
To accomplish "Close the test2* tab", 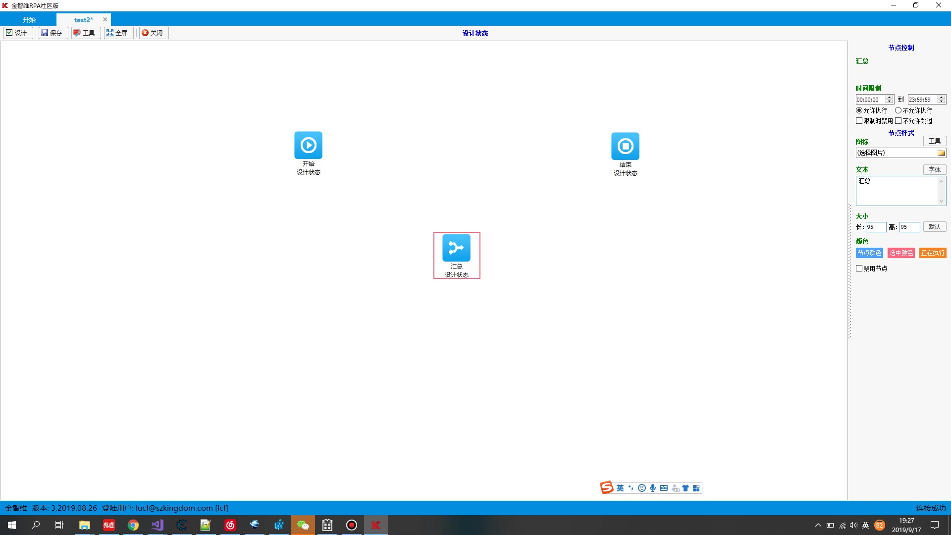I will point(105,19).
